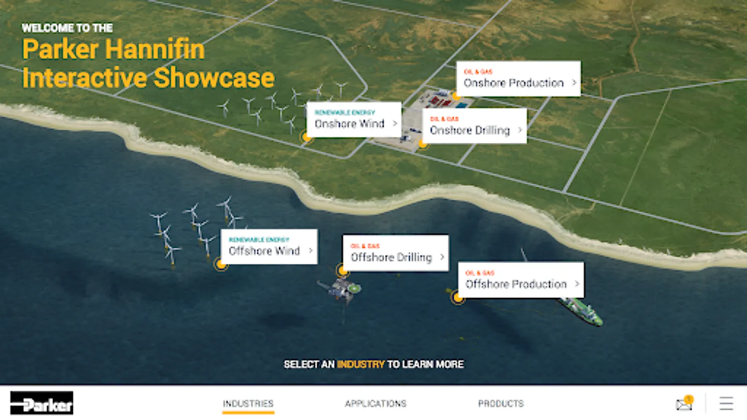The image size is (747, 420).
Task: Select the Offshore Drilling map marker dot
Action: tap(343, 270)
